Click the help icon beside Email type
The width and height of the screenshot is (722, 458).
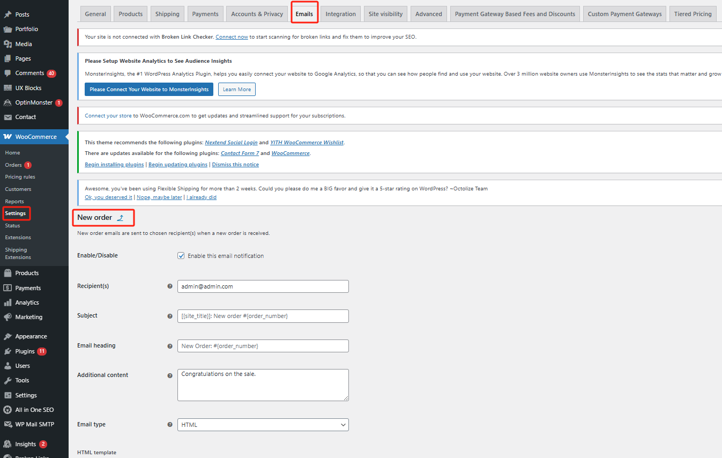tap(170, 425)
